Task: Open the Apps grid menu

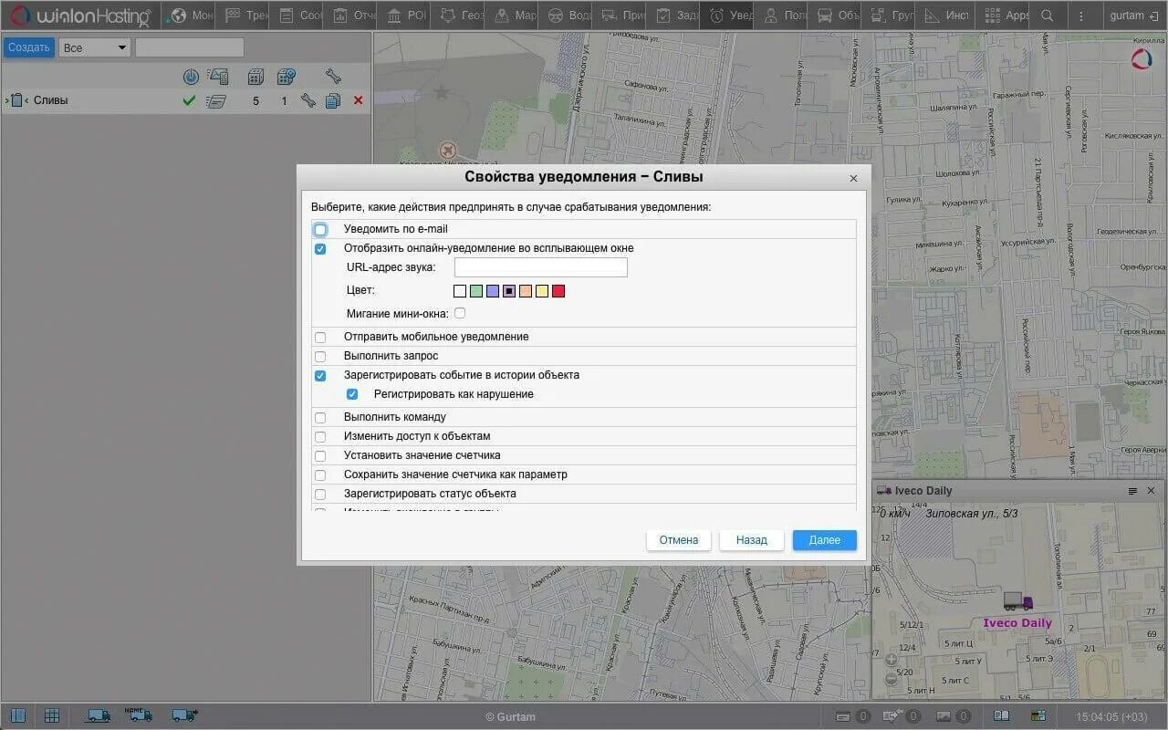Action: click(x=1002, y=16)
